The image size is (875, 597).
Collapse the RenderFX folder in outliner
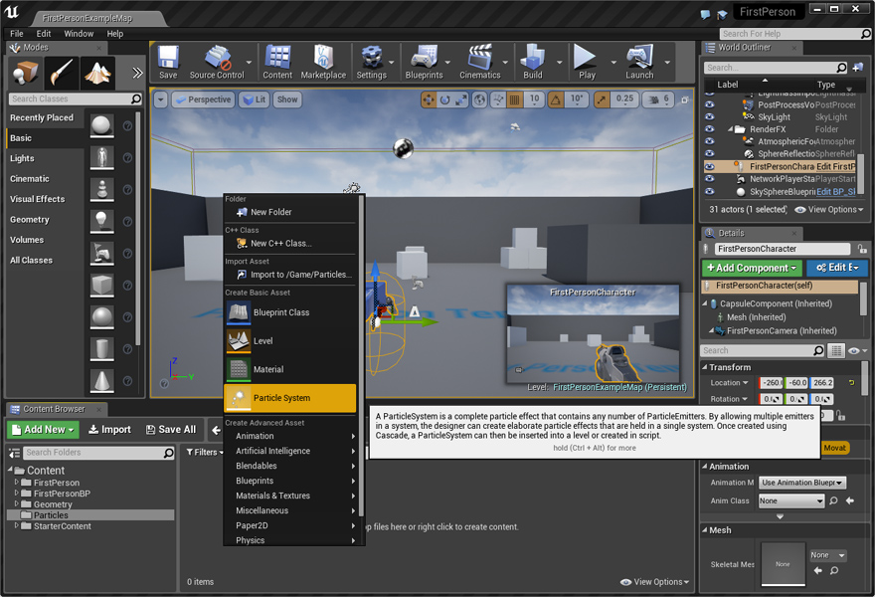[731, 129]
